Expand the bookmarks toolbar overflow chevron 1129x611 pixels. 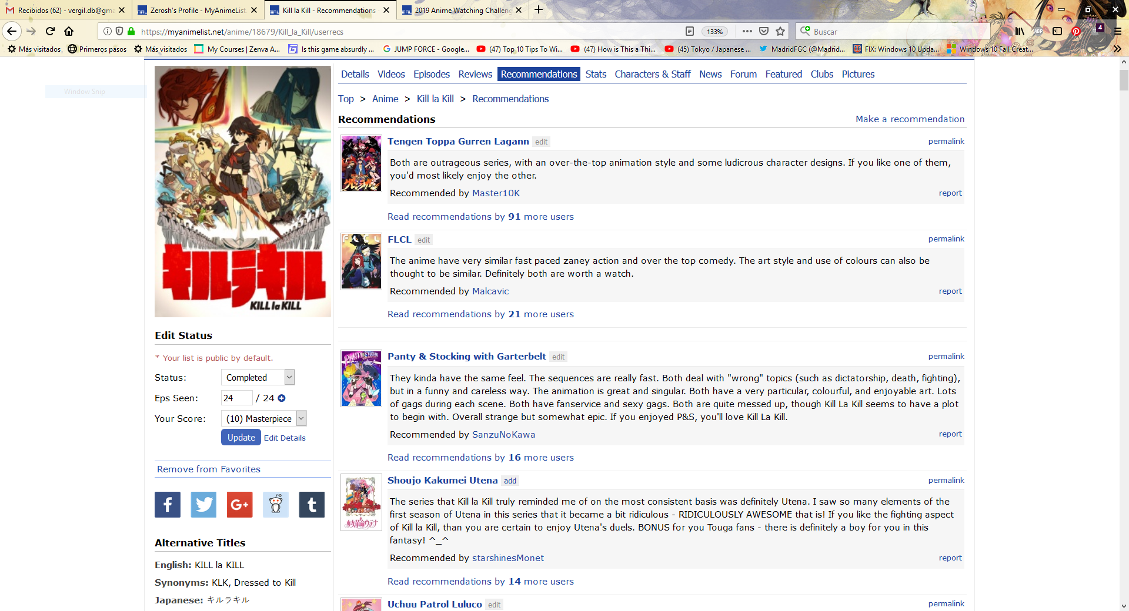pyautogui.click(x=1117, y=49)
